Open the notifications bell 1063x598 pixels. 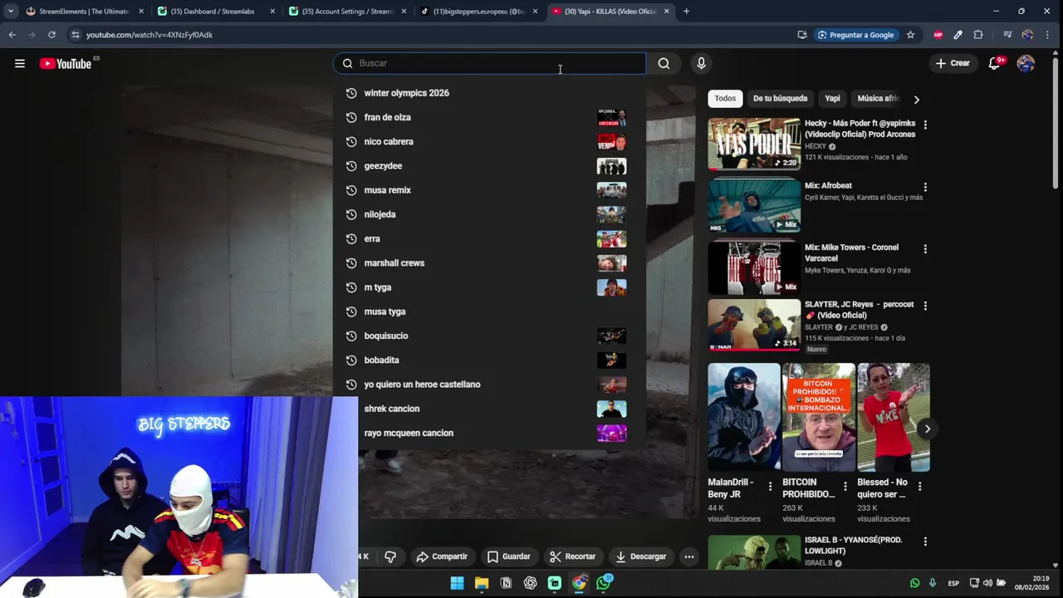[x=994, y=63]
